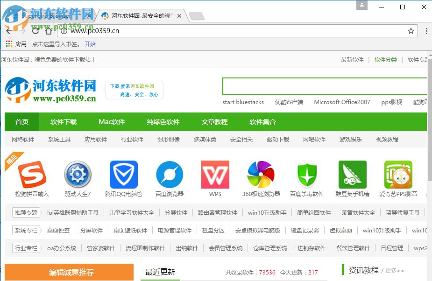Click the address bar URL field
The image size is (432, 281).
point(237,31)
